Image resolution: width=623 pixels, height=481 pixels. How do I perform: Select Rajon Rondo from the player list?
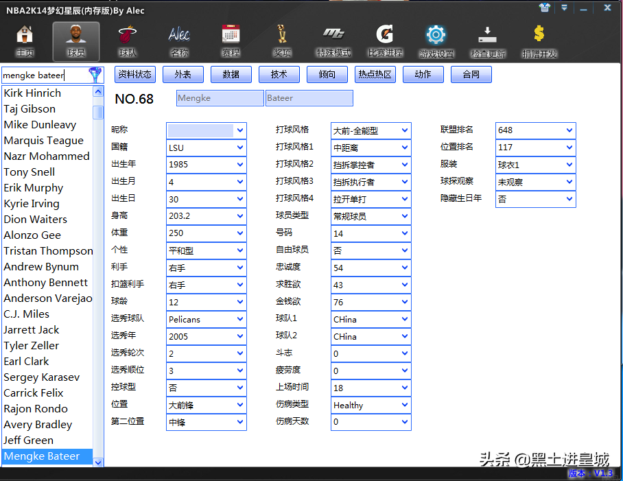pyautogui.click(x=36, y=408)
